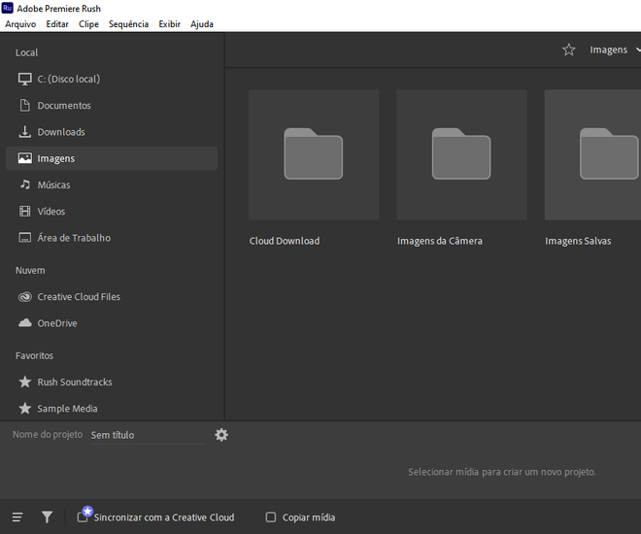Viewport: 641px width, 534px height.
Task: Click the OneDrive cloud icon
Action: point(25,322)
